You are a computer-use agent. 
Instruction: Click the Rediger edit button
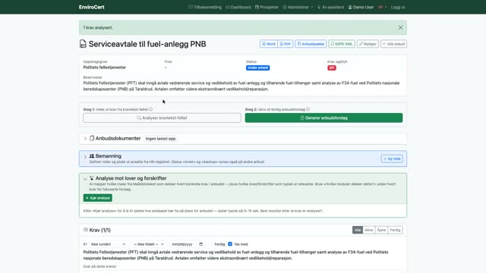[x=368, y=44]
